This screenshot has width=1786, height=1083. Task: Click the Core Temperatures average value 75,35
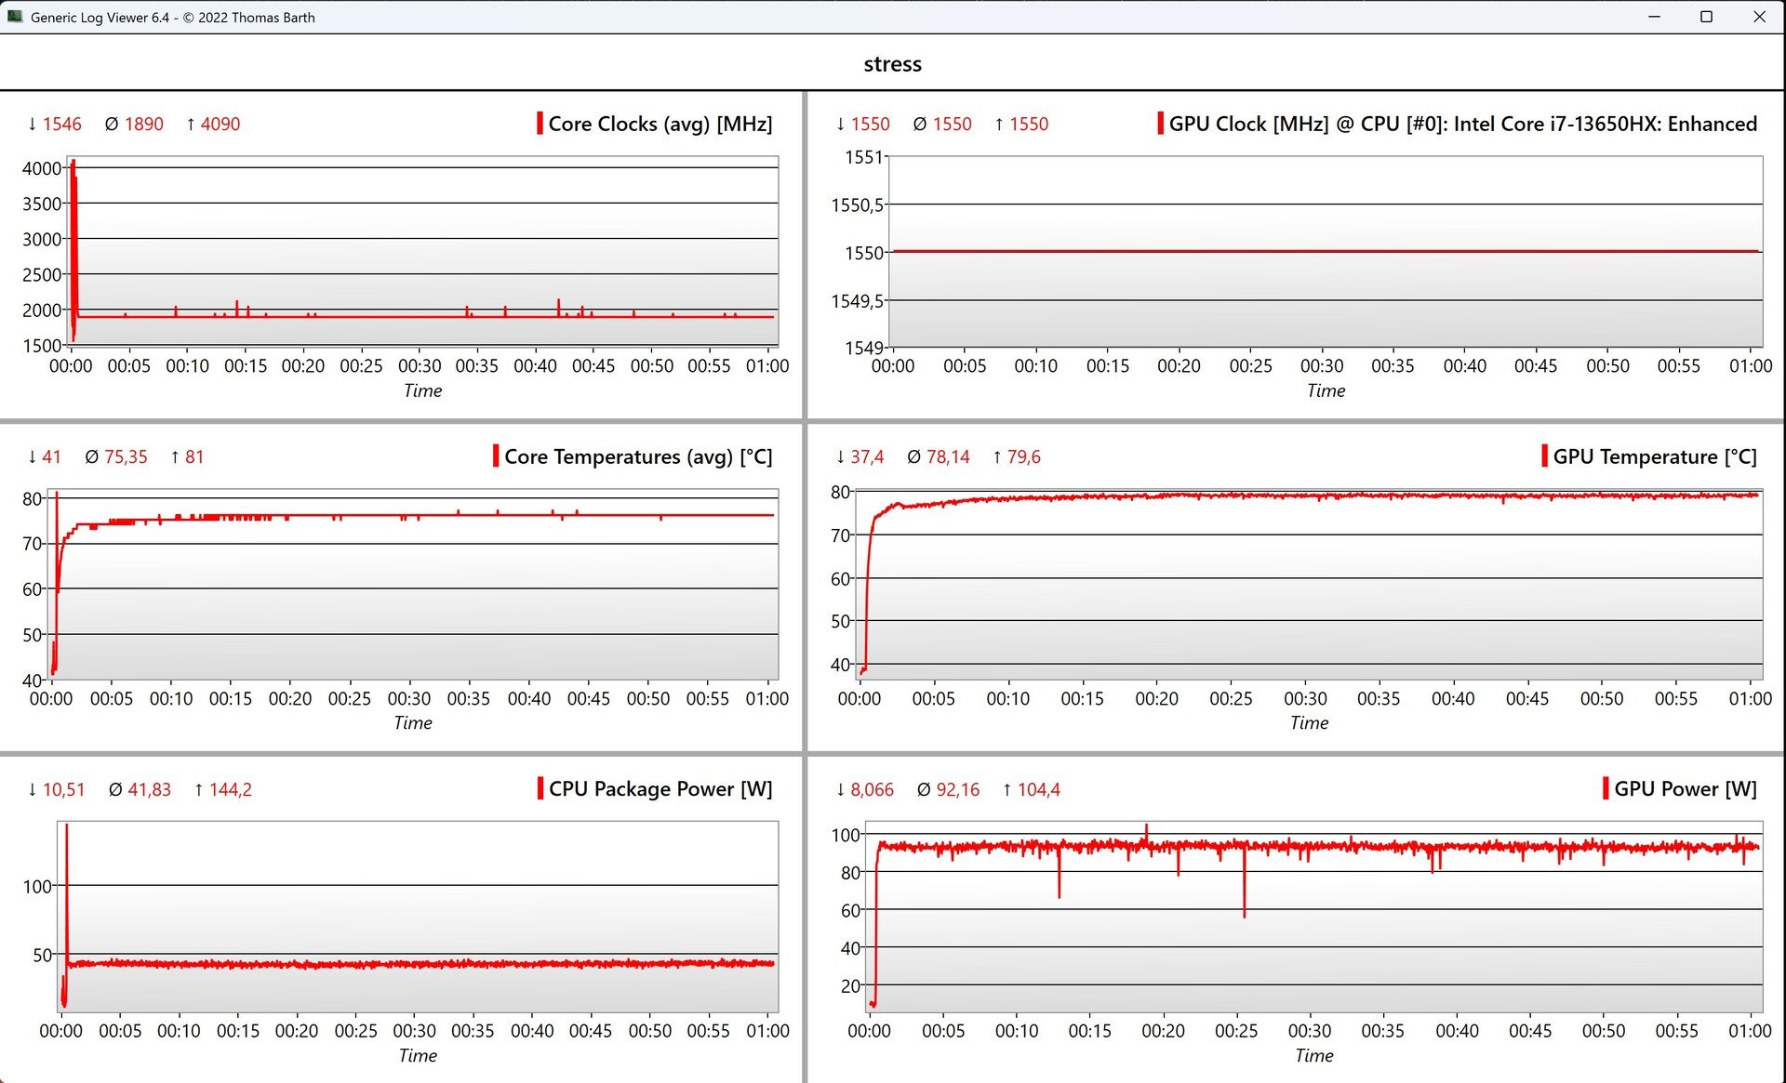coord(126,456)
